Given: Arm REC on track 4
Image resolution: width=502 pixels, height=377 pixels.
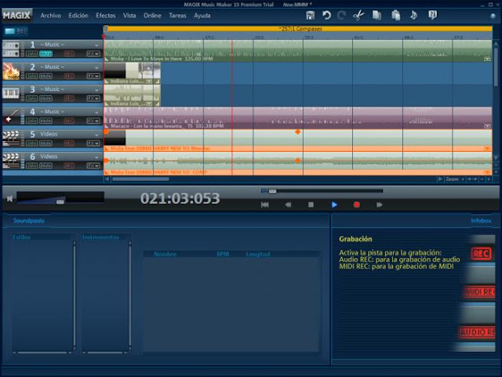Looking at the screenshot, I should 69,121.
